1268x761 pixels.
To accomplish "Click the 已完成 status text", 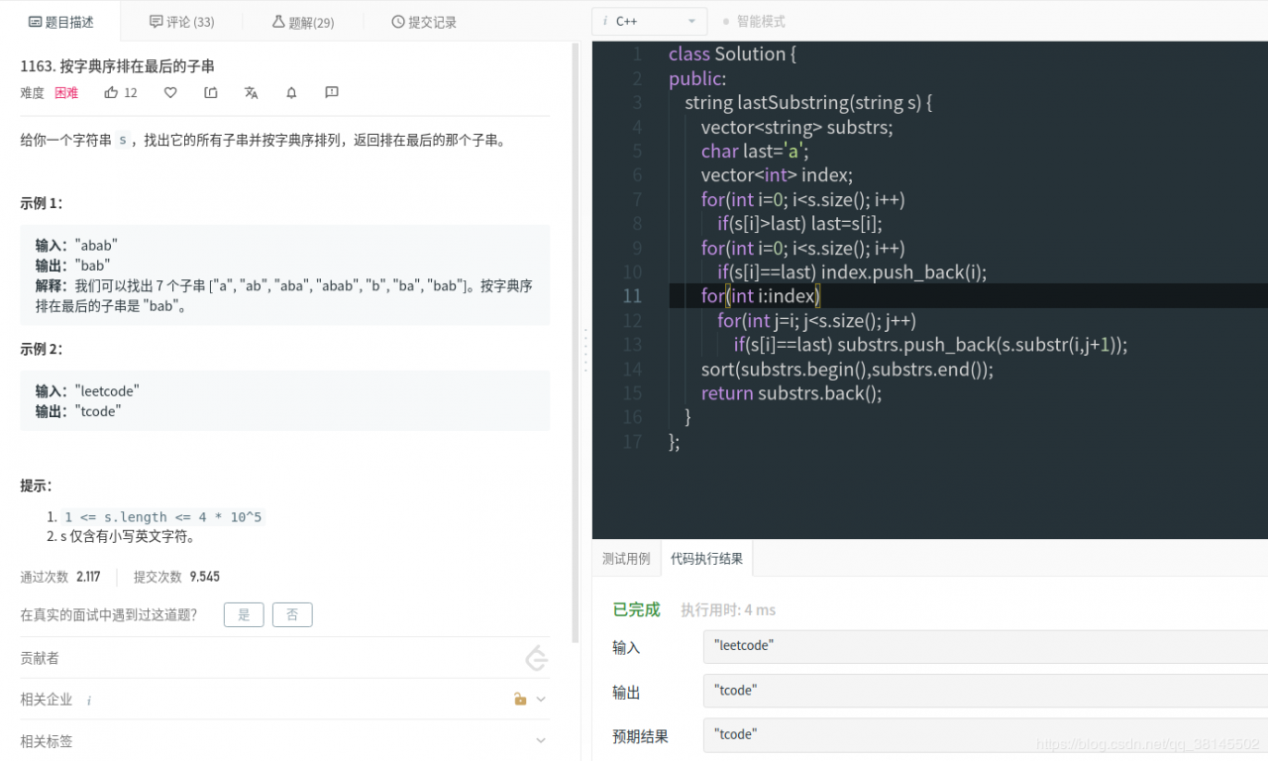I will point(636,609).
